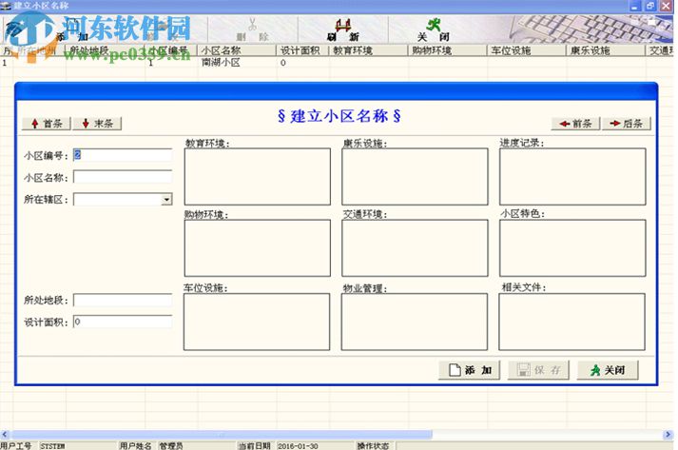Click the 车位设施 column header

coord(526,50)
